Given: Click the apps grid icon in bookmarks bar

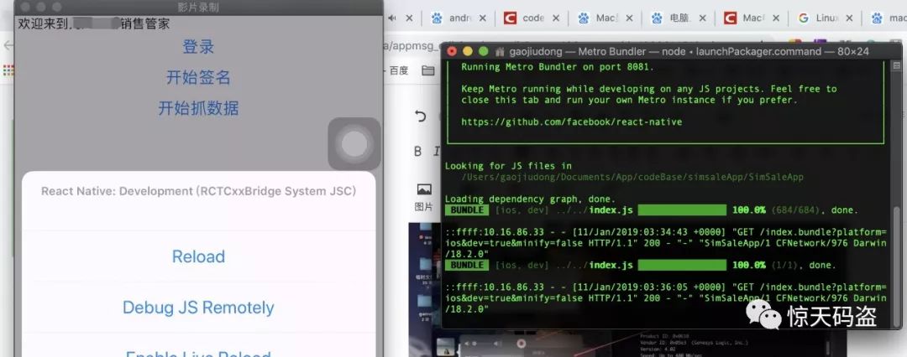Looking at the screenshot, I should [x=8, y=70].
